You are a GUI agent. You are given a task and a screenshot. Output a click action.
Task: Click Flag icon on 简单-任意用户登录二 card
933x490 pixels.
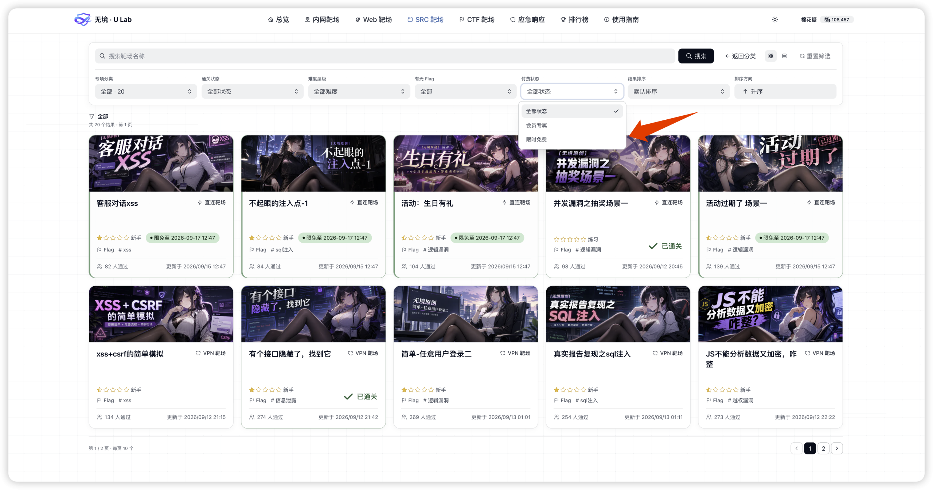[x=404, y=401]
